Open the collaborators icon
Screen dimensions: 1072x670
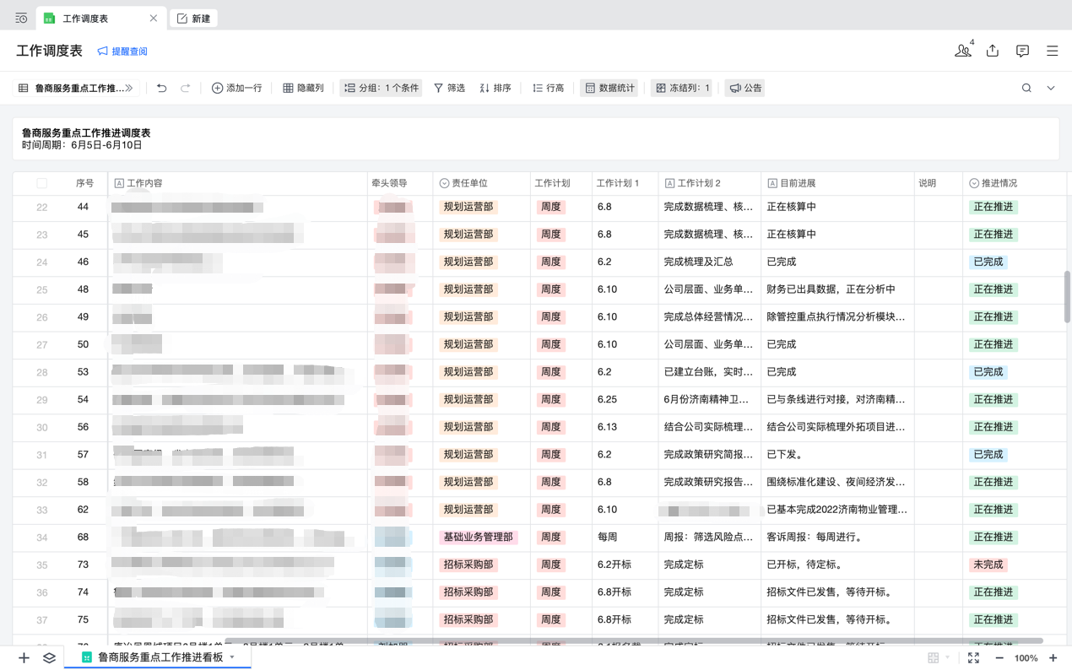(962, 51)
